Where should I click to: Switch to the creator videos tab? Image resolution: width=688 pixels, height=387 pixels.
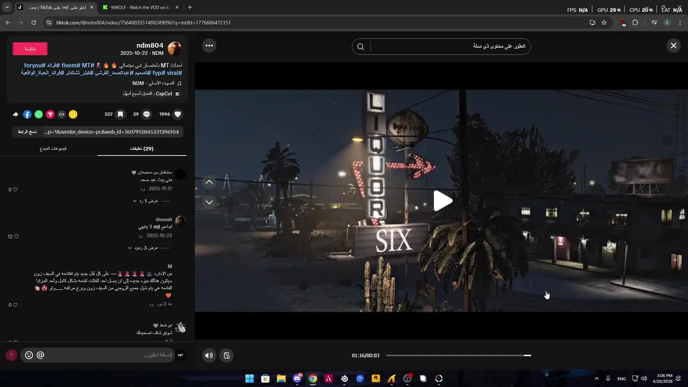(53, 148)
